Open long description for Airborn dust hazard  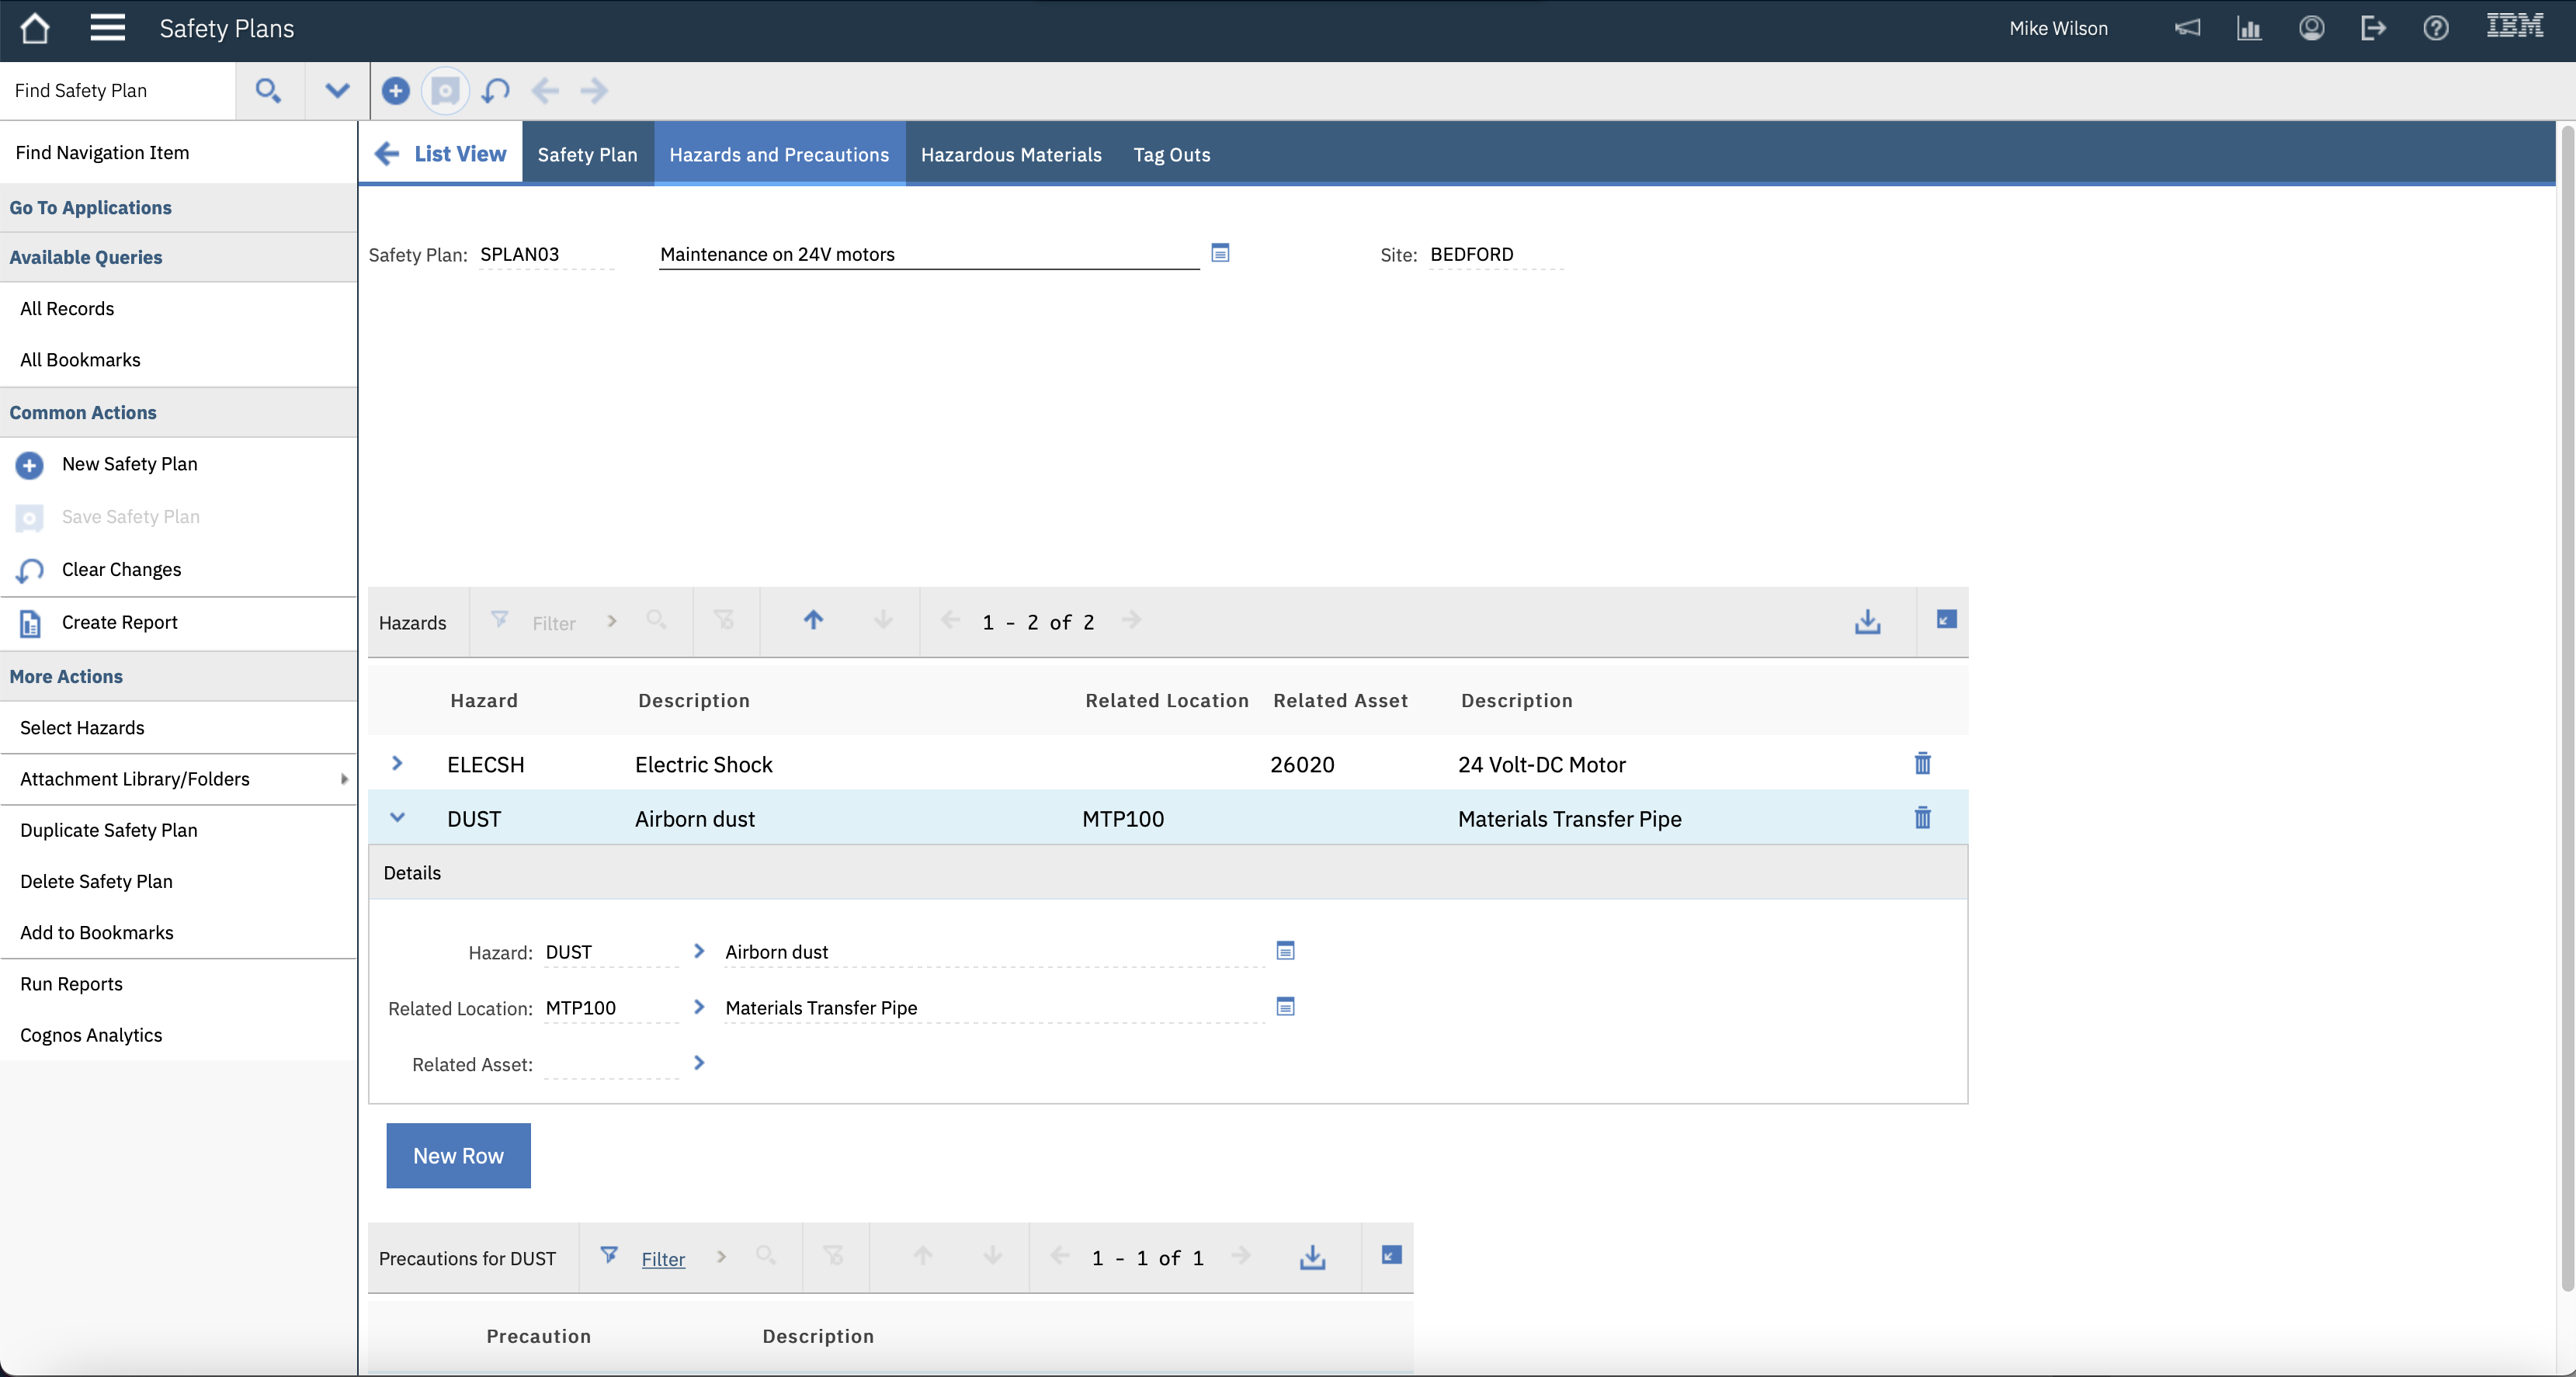[x=1285, y=951]
